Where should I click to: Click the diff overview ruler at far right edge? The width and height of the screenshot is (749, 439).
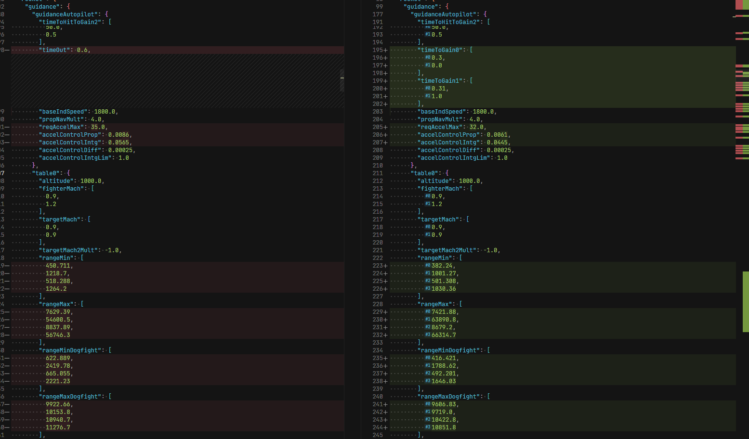coord(742,219)
